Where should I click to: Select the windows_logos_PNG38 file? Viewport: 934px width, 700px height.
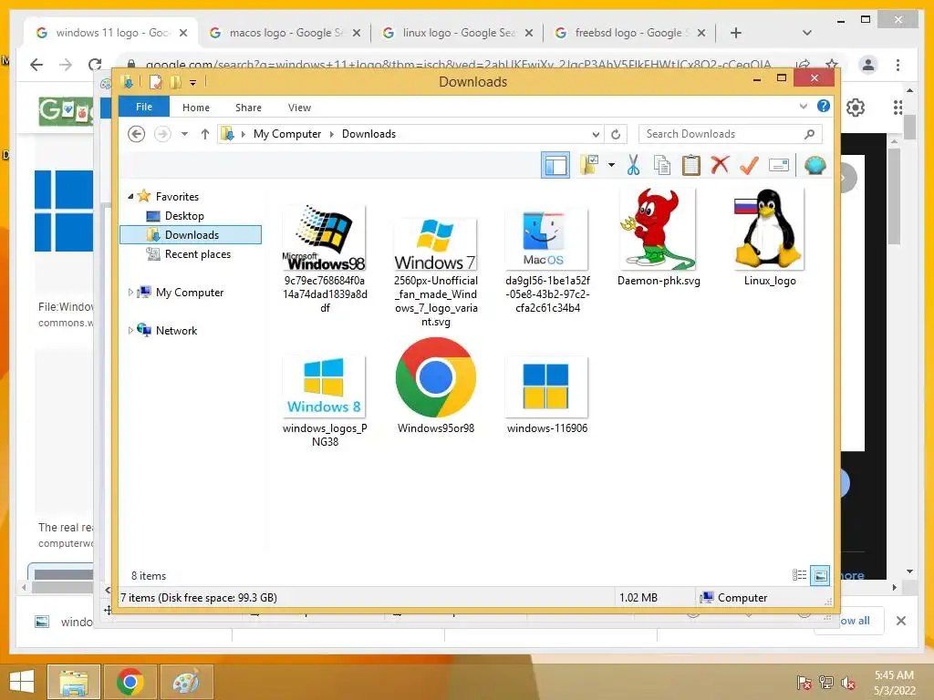pos(325,401)
